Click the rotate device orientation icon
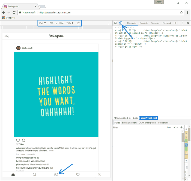 pyautogui.click(x=78, y=23)
